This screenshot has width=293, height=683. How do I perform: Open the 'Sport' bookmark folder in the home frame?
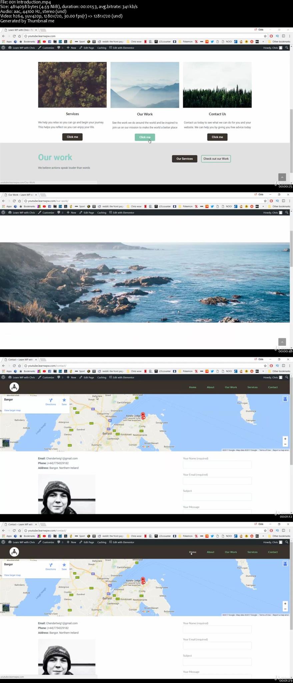click(x=80, y=42)
